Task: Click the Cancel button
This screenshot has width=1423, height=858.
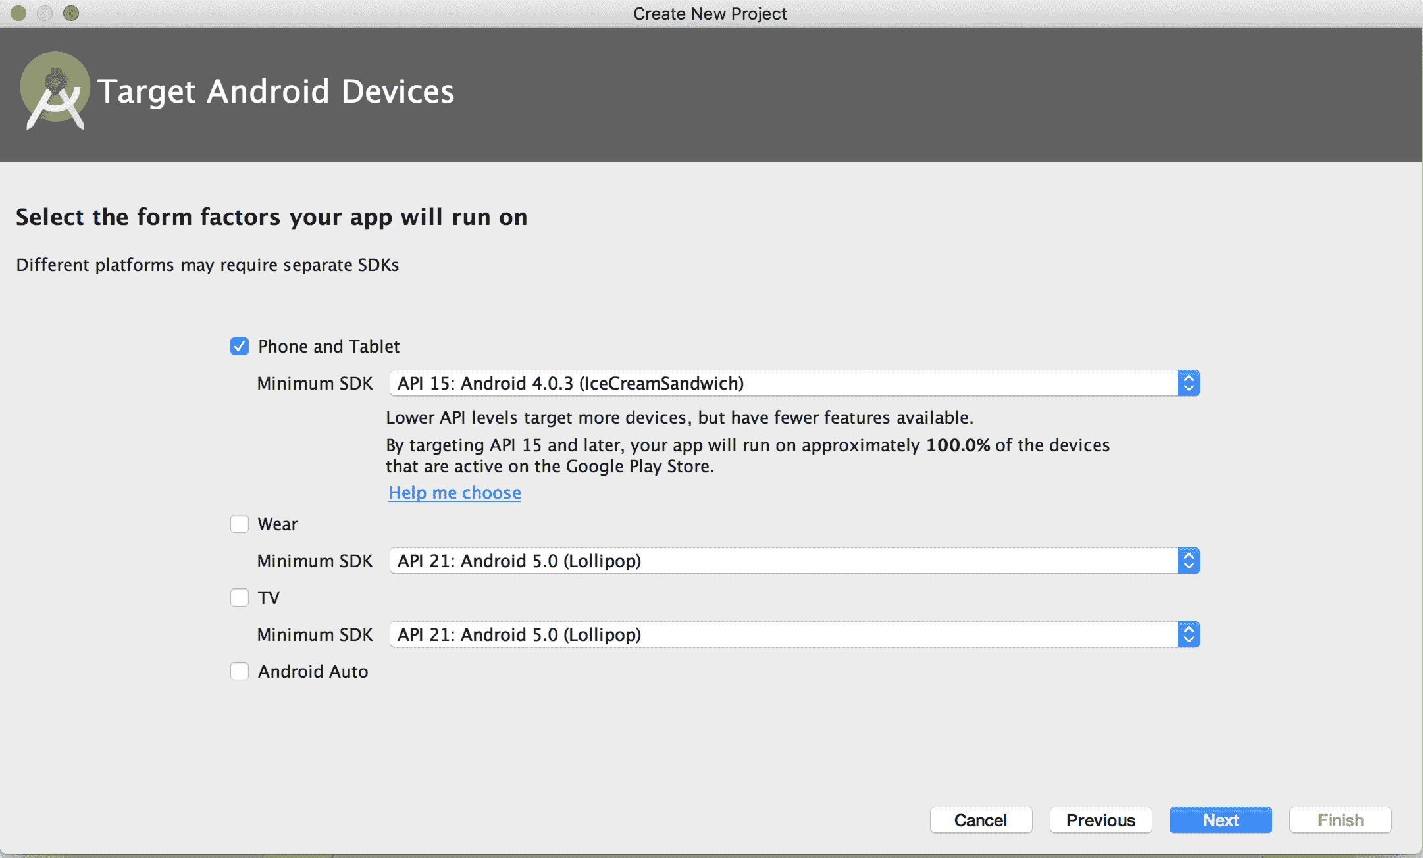Action: click(981, 820)
